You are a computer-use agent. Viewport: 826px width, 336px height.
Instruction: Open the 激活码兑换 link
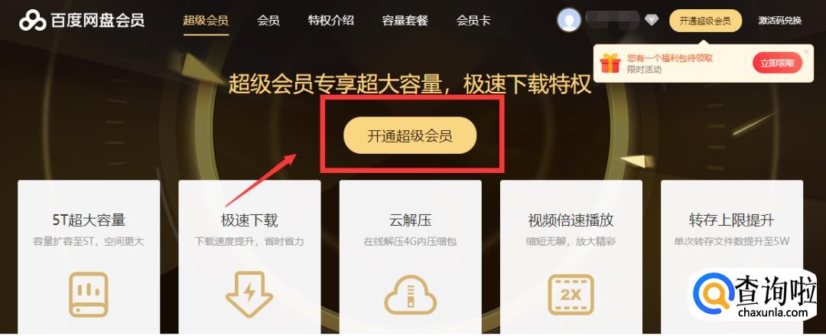click(x=780, y=21)
